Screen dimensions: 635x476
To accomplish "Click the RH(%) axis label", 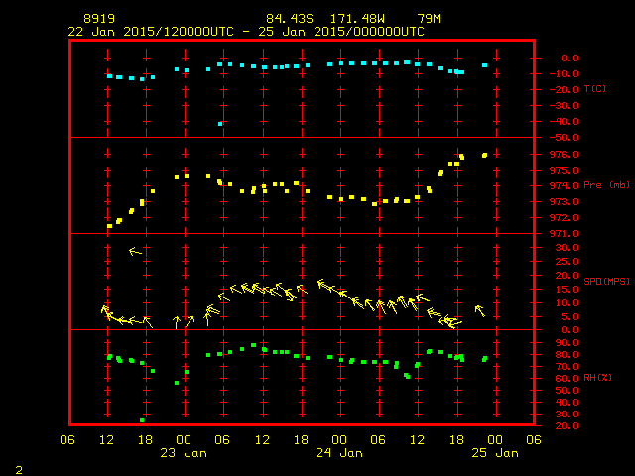I will [x=597, y=378].
